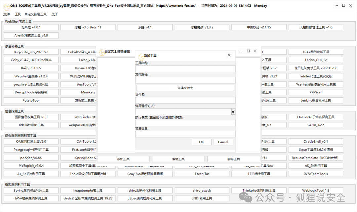Screen dimensions: 357x212
Task: Launch OneForAll子域名探测工具
Action: tap(316, 117)
